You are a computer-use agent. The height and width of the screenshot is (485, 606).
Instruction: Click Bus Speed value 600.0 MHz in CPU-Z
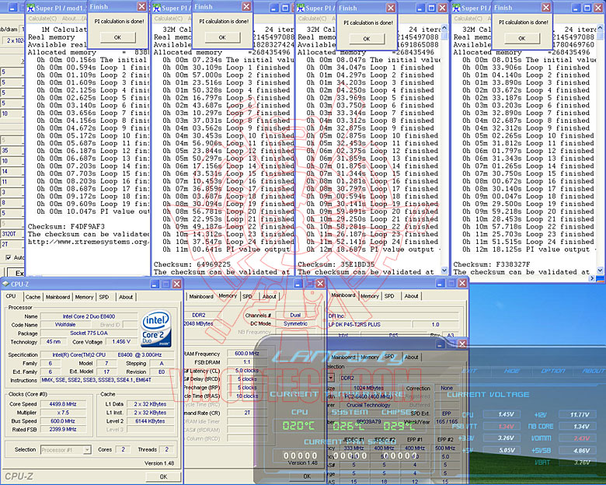tap(63, 420)
